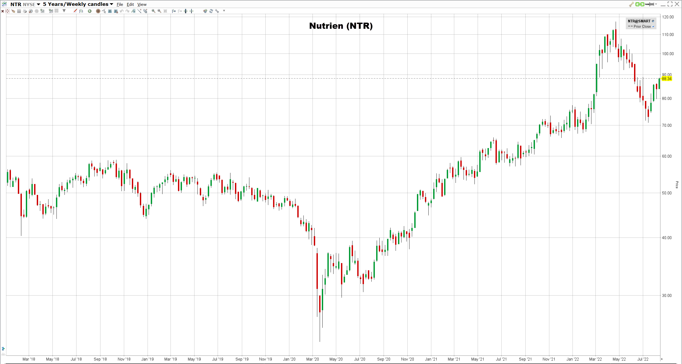This screenshot has height=364, width=682.
Task: Click the chart app icon in title bar
Action: click(4, 4)
